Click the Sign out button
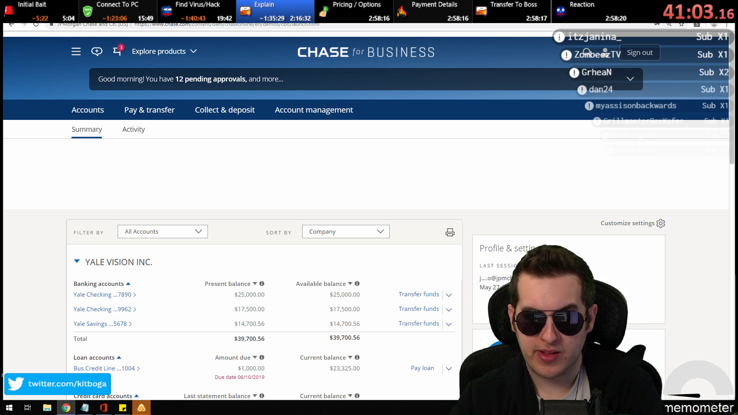This screenshot has height=415, width=738. coord(640,53)
